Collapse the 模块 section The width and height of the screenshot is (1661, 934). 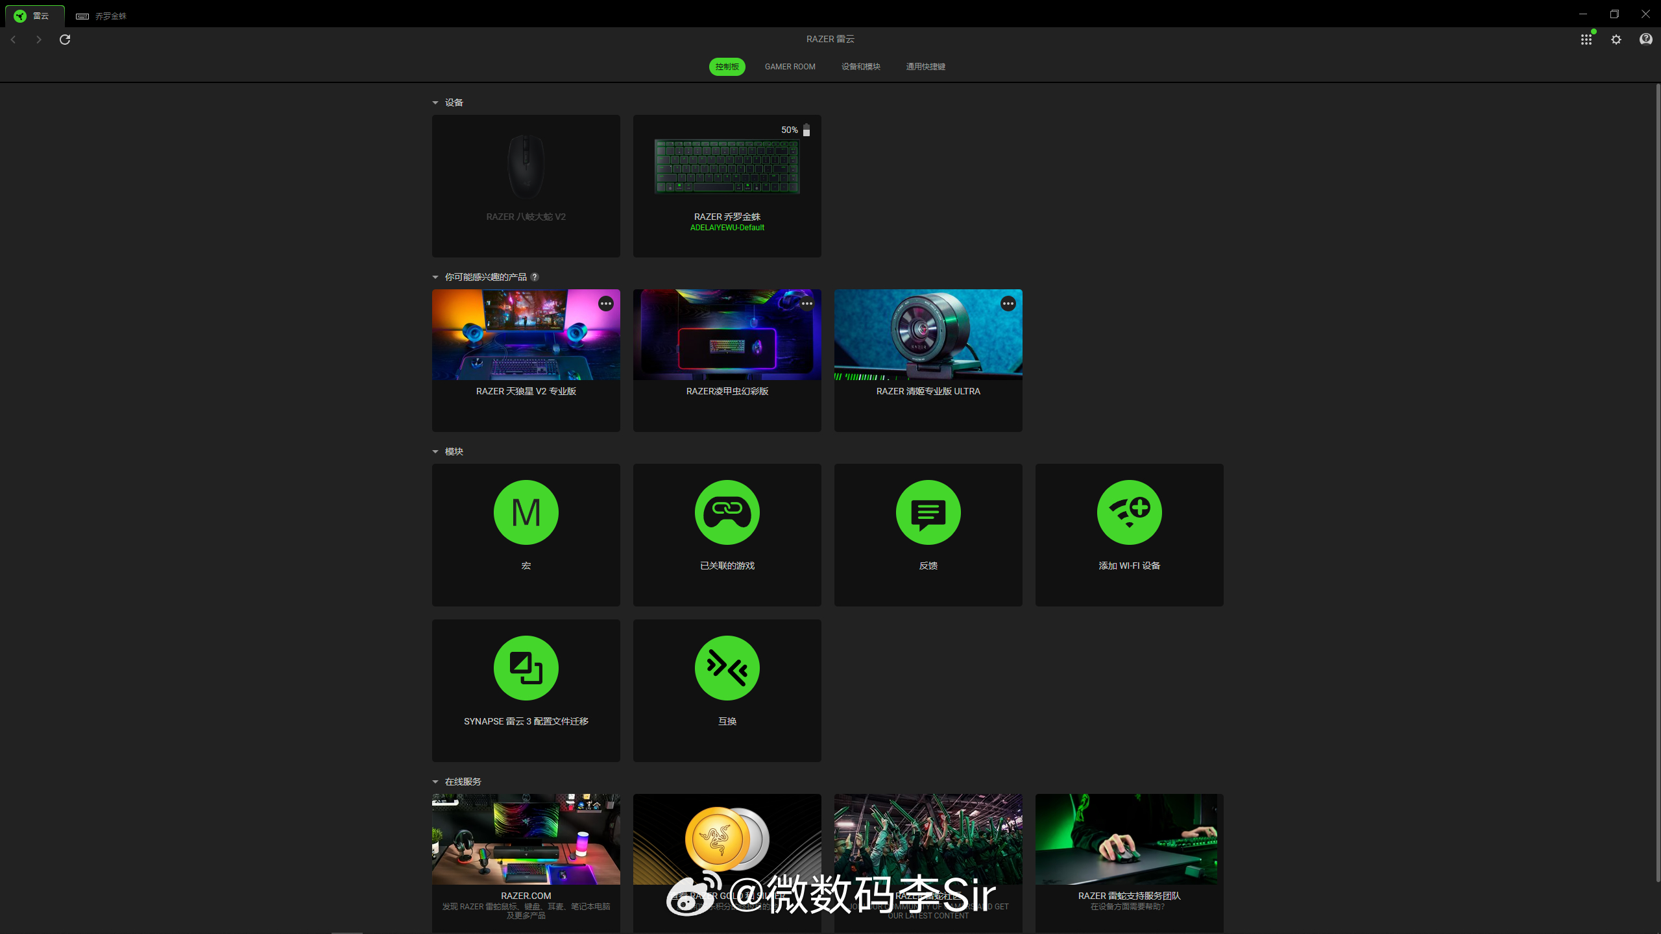tap(435, 451)
